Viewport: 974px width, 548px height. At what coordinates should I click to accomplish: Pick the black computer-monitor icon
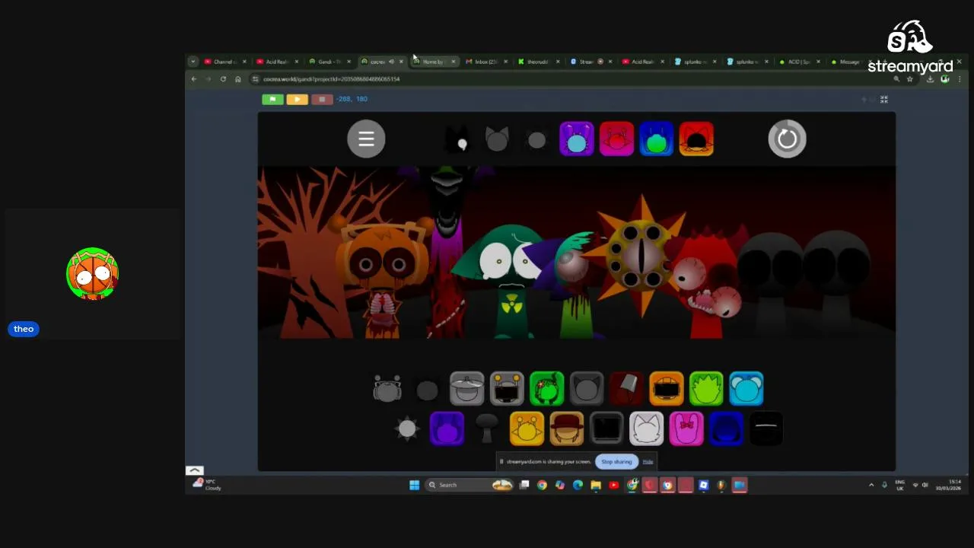(x=606, y=429)
